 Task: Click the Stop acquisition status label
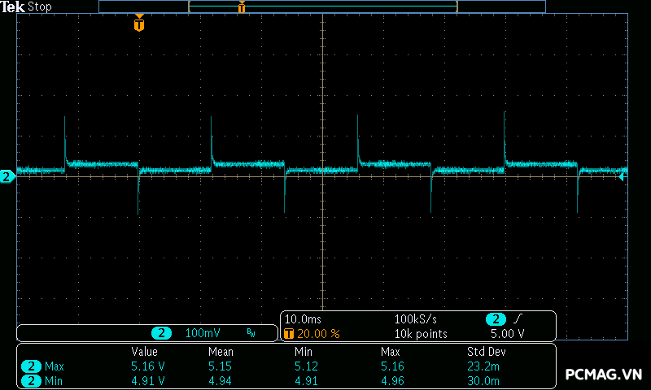[40, 6]
